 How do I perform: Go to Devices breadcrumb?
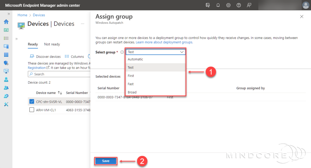click(x=39, y=15)
